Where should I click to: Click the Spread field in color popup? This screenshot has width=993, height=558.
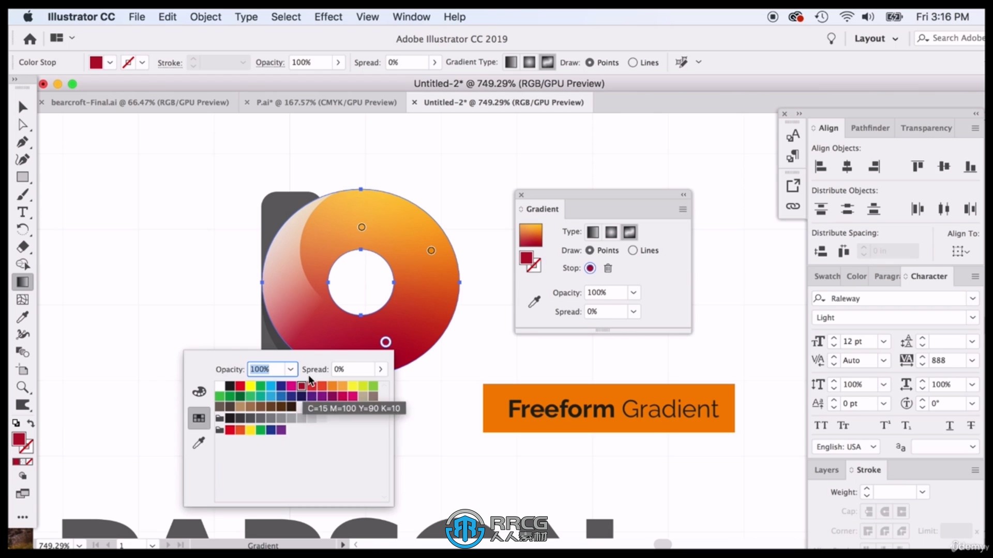tap(354, 369)
